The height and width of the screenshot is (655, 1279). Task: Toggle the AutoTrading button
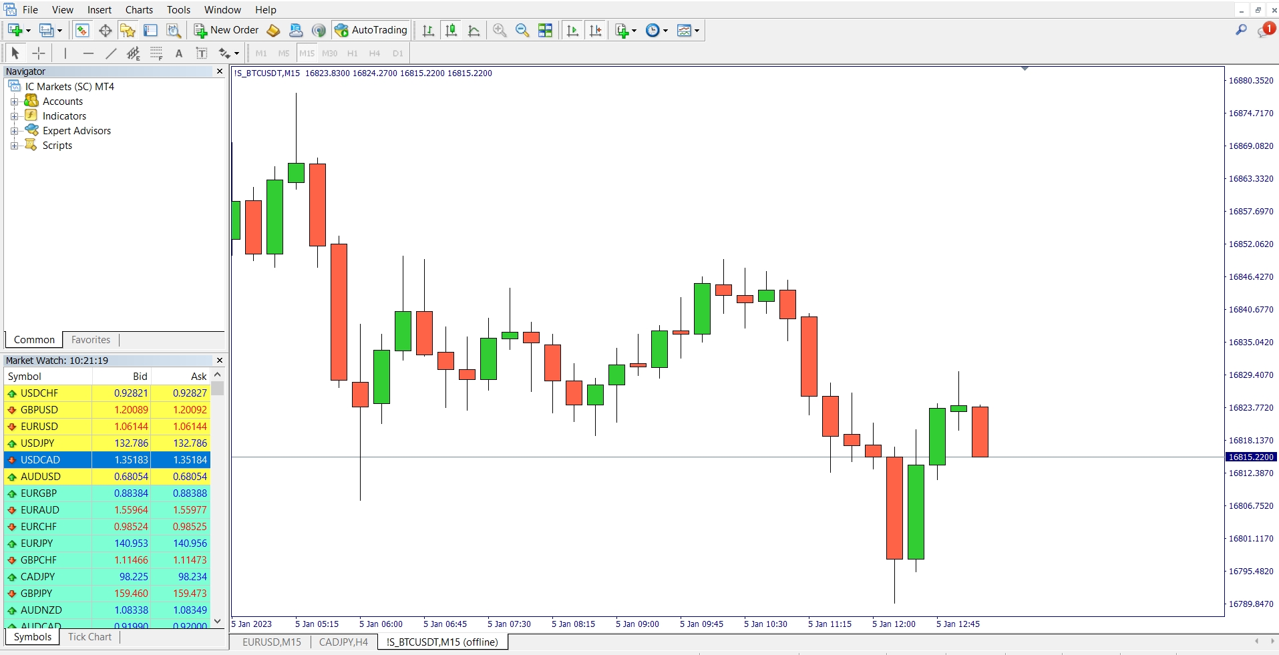[371, 30]
